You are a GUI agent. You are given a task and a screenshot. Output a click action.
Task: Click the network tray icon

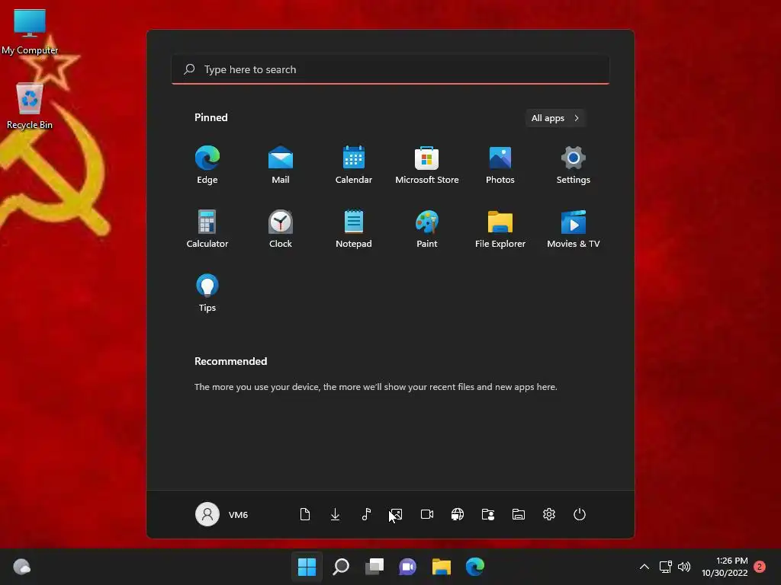click(x=665, y=567)
